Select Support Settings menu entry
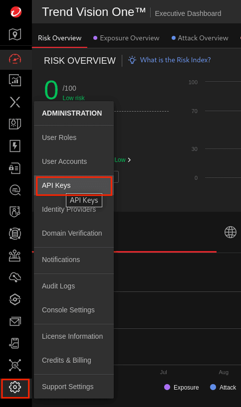 (x=74, y=387)
